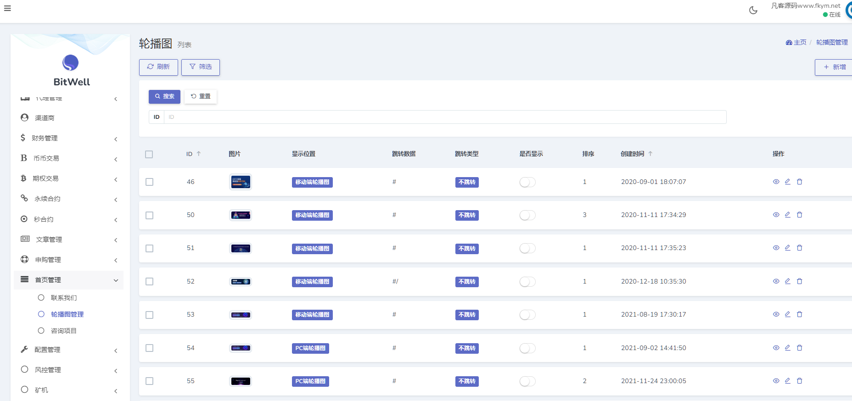852x401 pixels.
Task: Click trash icon for row 55
Action: [x=799, y=381]
